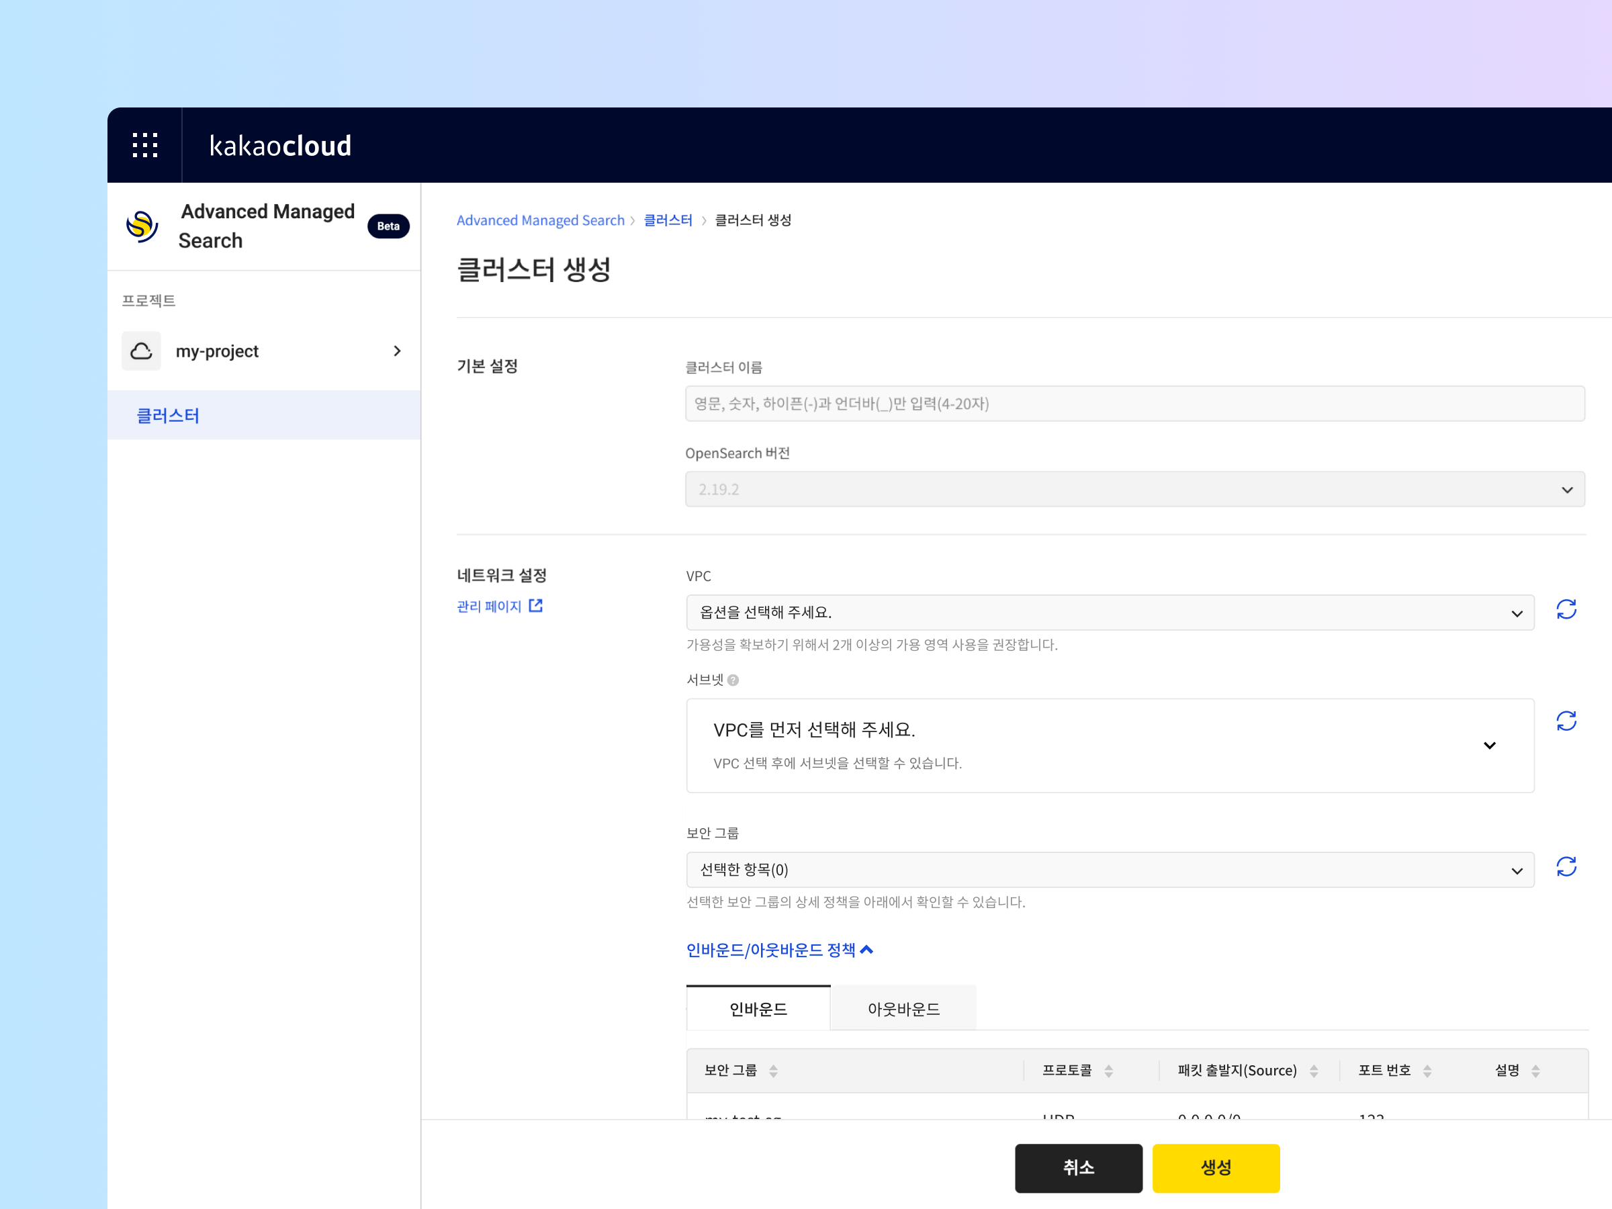Click the kakaocloud logo
The height and width of the screenshot is (1209, 1612).
coord(281,145)
